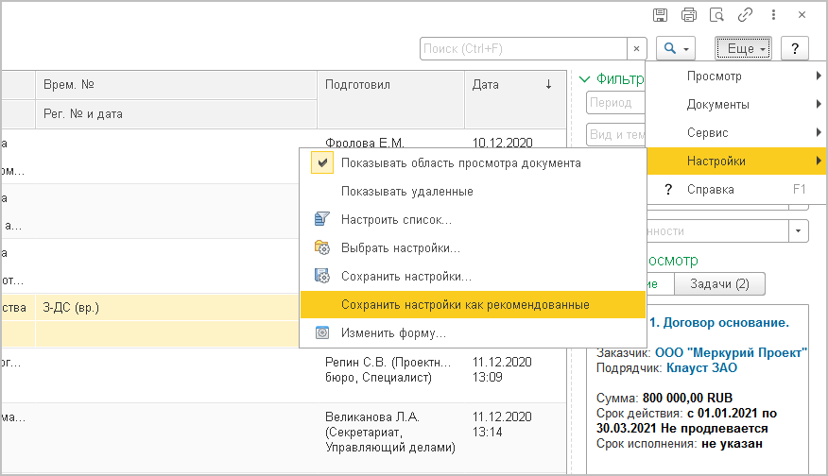The height and width of the screenshot is (476, 828).
Task: Uncheck 'Показывать область просмотра документа'
Action: pyautogui.click(x=322, y=162)
